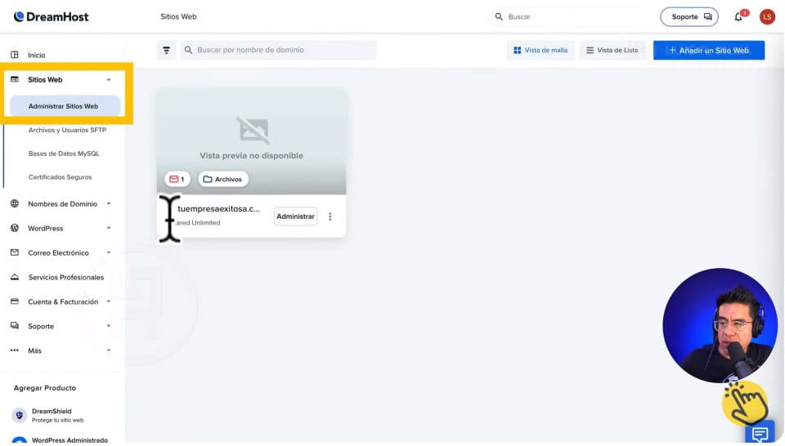The height and width of the screenshot is (446, 785).
Task: Click the Agregar Producto heading
Action: [x=45, y=388]
